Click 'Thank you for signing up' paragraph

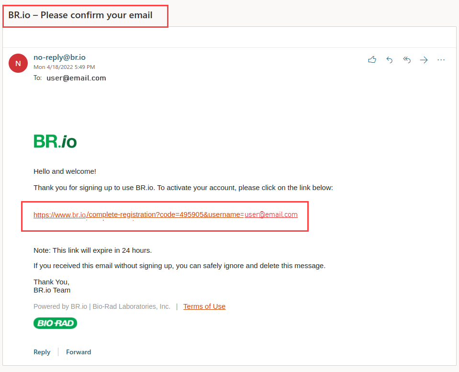[x=183, y=188]
